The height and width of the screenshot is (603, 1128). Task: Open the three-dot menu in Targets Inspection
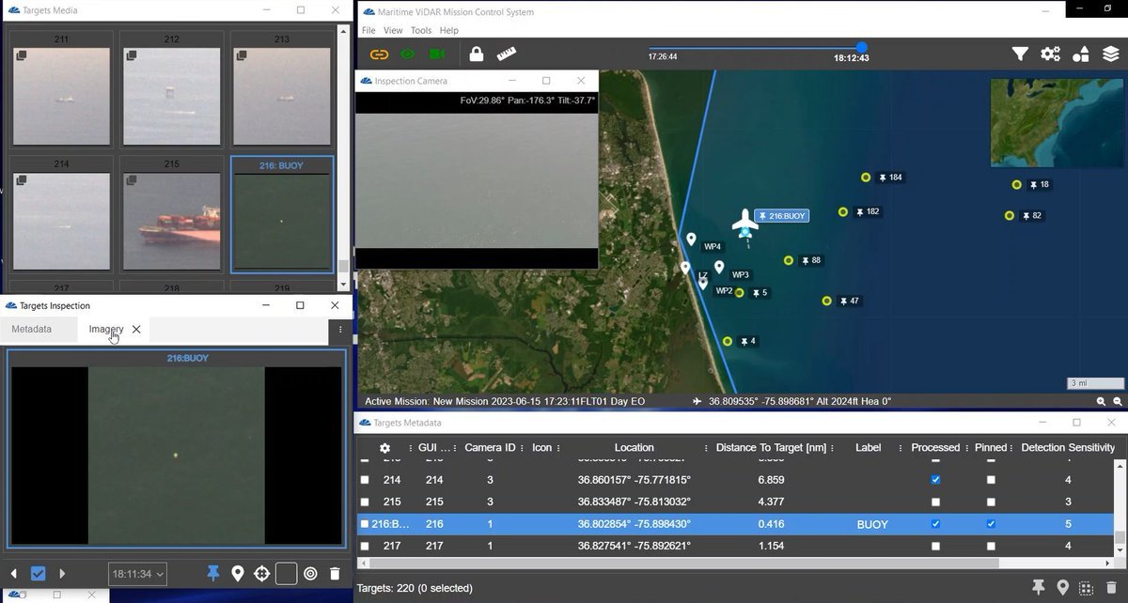click(x=340, y=330)
